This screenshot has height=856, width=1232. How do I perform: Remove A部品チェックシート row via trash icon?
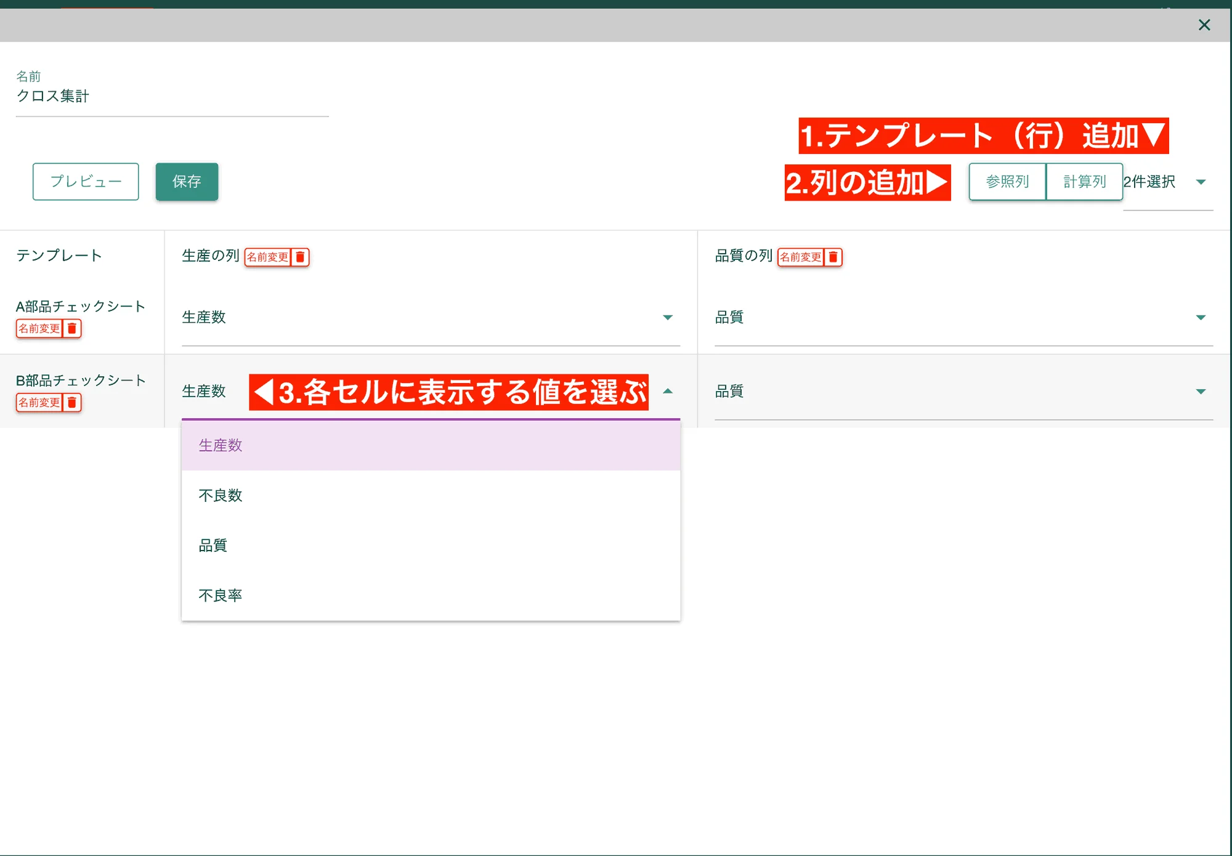pyautogui.click(x=73, y=328)
